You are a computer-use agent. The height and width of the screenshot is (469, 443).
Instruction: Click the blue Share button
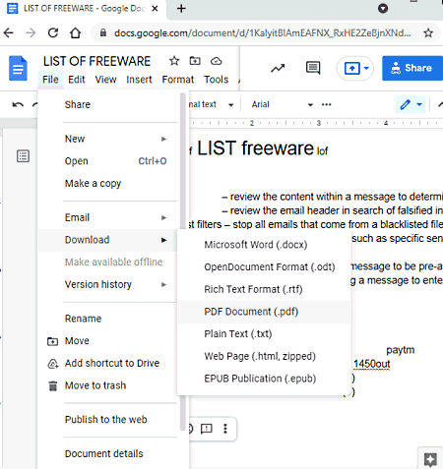(412, 68)
